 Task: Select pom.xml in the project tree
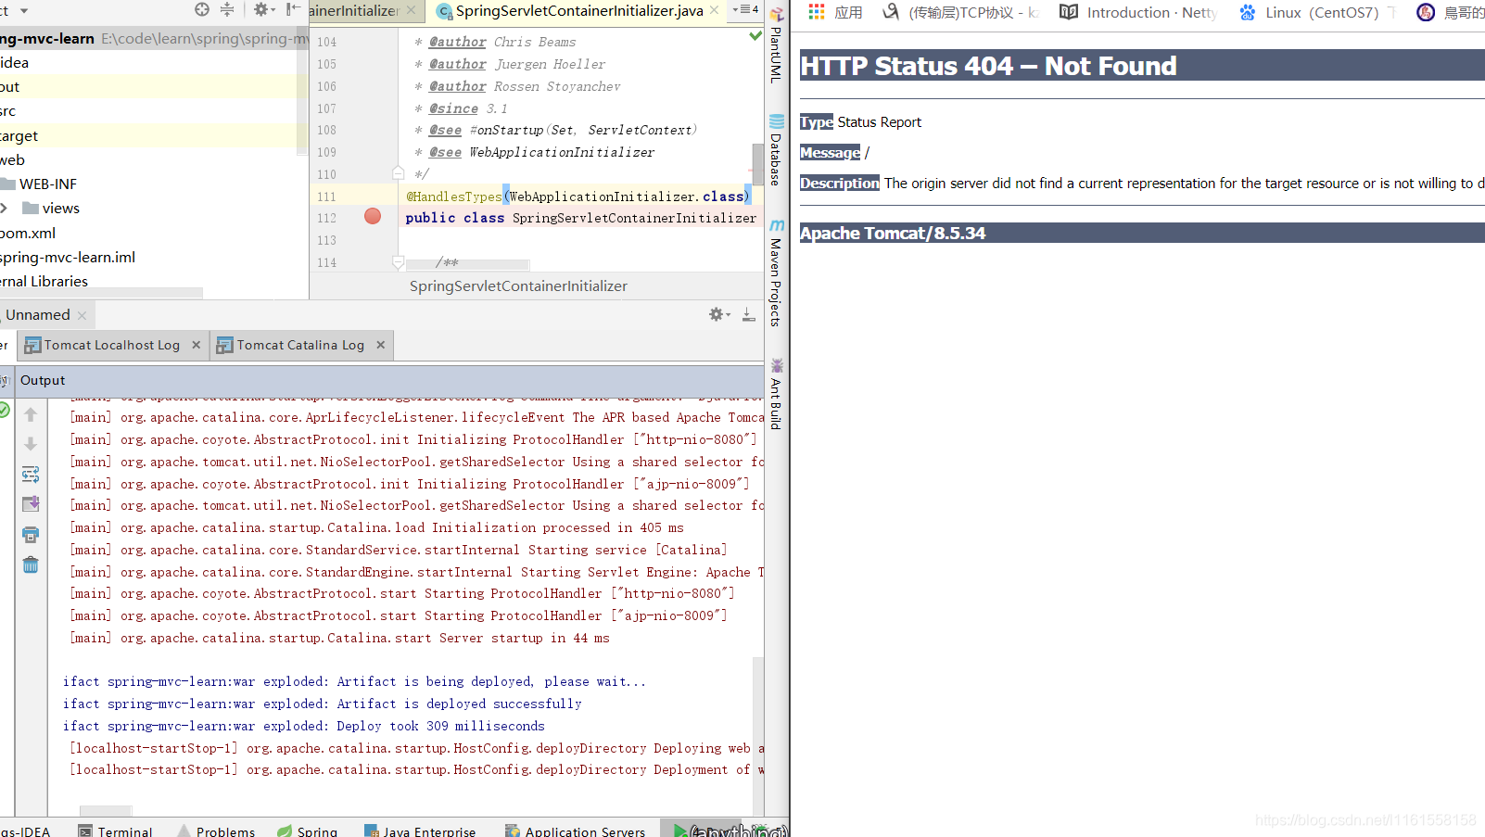pyautogui.click(x=28, y=233)
